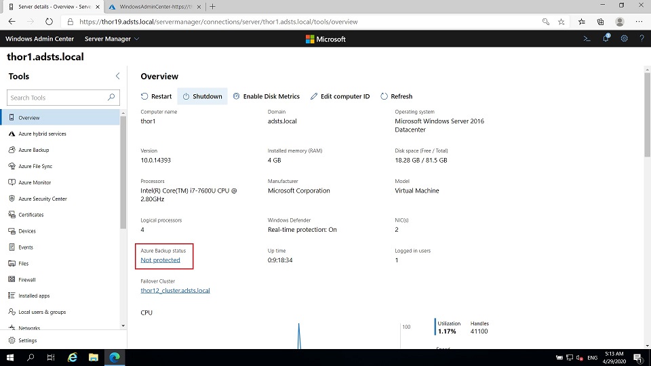Close the WindowsAdminCenter-https tab

[x=199, y=7]
